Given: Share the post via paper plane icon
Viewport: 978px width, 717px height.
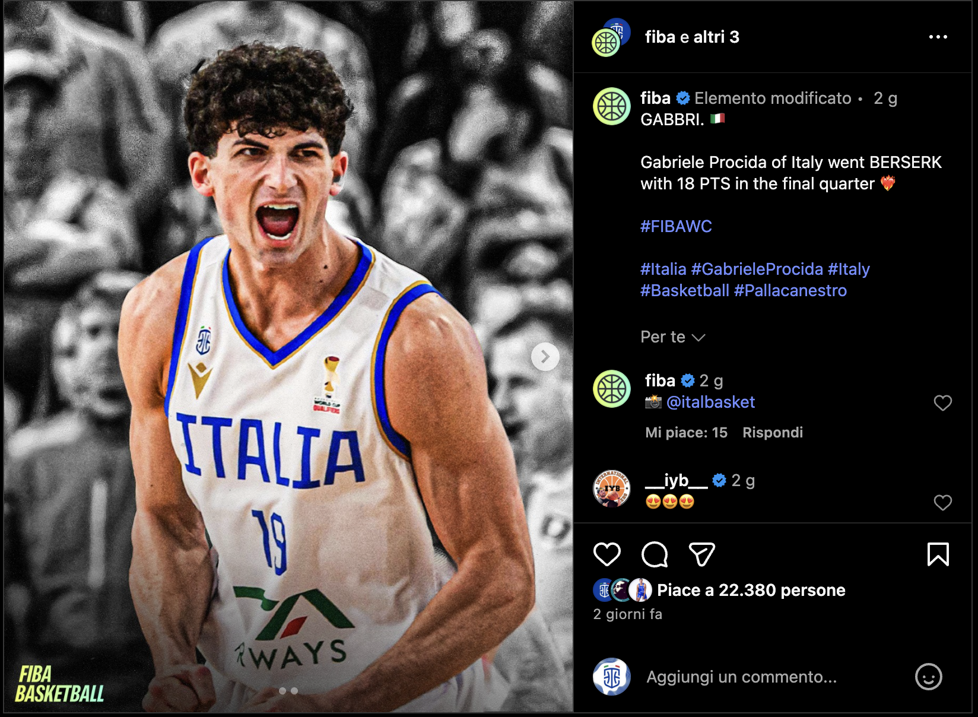Looking at the screenshot, I should [701, 554].
